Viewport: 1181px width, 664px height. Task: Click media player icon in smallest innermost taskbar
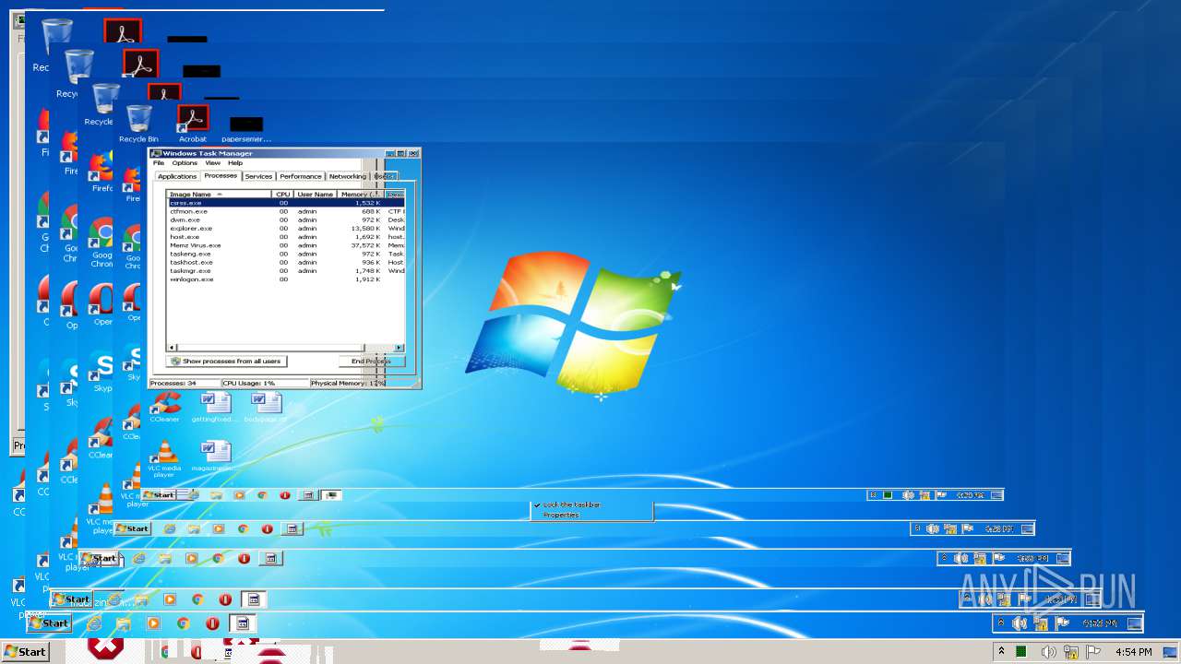pos(239,495)
